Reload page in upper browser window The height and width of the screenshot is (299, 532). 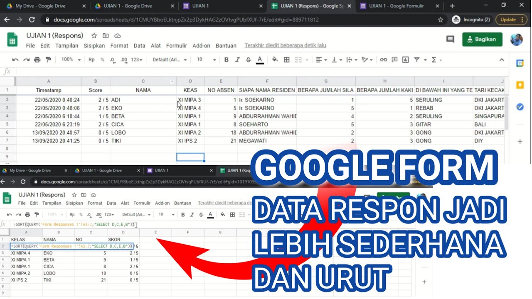[x=32, y=20]
